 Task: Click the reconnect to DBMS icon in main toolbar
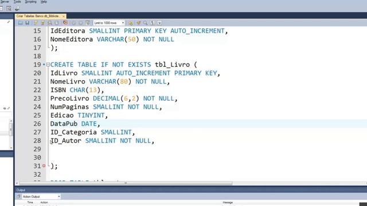pos(17,9)
